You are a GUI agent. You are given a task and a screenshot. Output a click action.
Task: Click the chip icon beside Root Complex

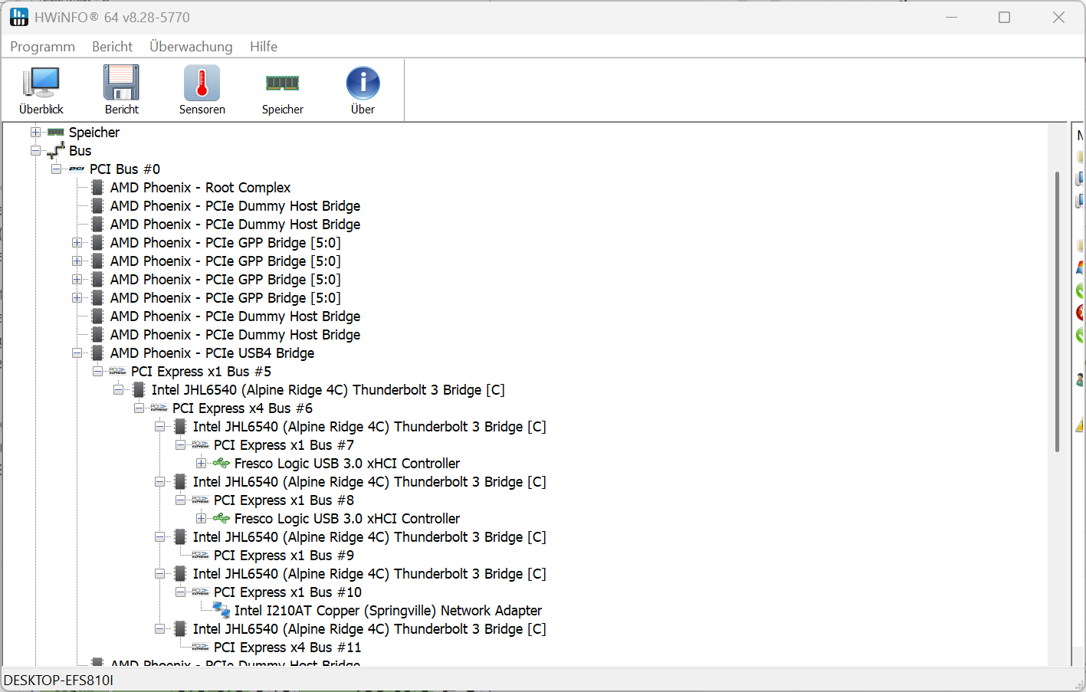[97, 187]
